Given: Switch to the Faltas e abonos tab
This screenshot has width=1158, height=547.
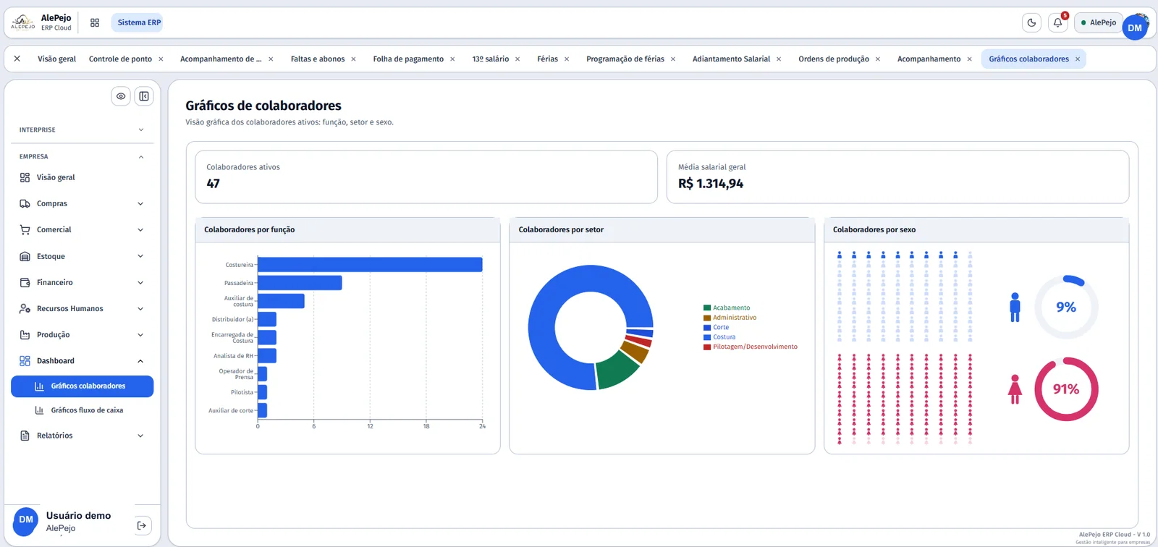Looking at the screenshot, I should coord(318,59).
